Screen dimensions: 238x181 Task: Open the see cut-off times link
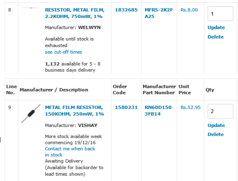(63, 52)
